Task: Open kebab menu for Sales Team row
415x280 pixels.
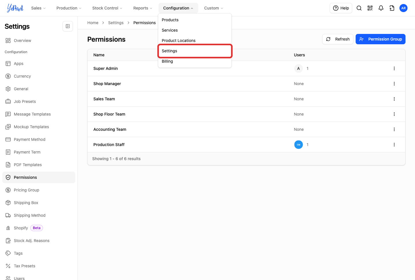Action: tap(394, 99)
